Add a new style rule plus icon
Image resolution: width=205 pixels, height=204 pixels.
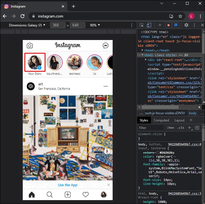(189, 128)
